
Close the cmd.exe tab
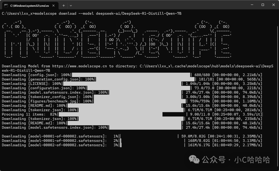53,6
